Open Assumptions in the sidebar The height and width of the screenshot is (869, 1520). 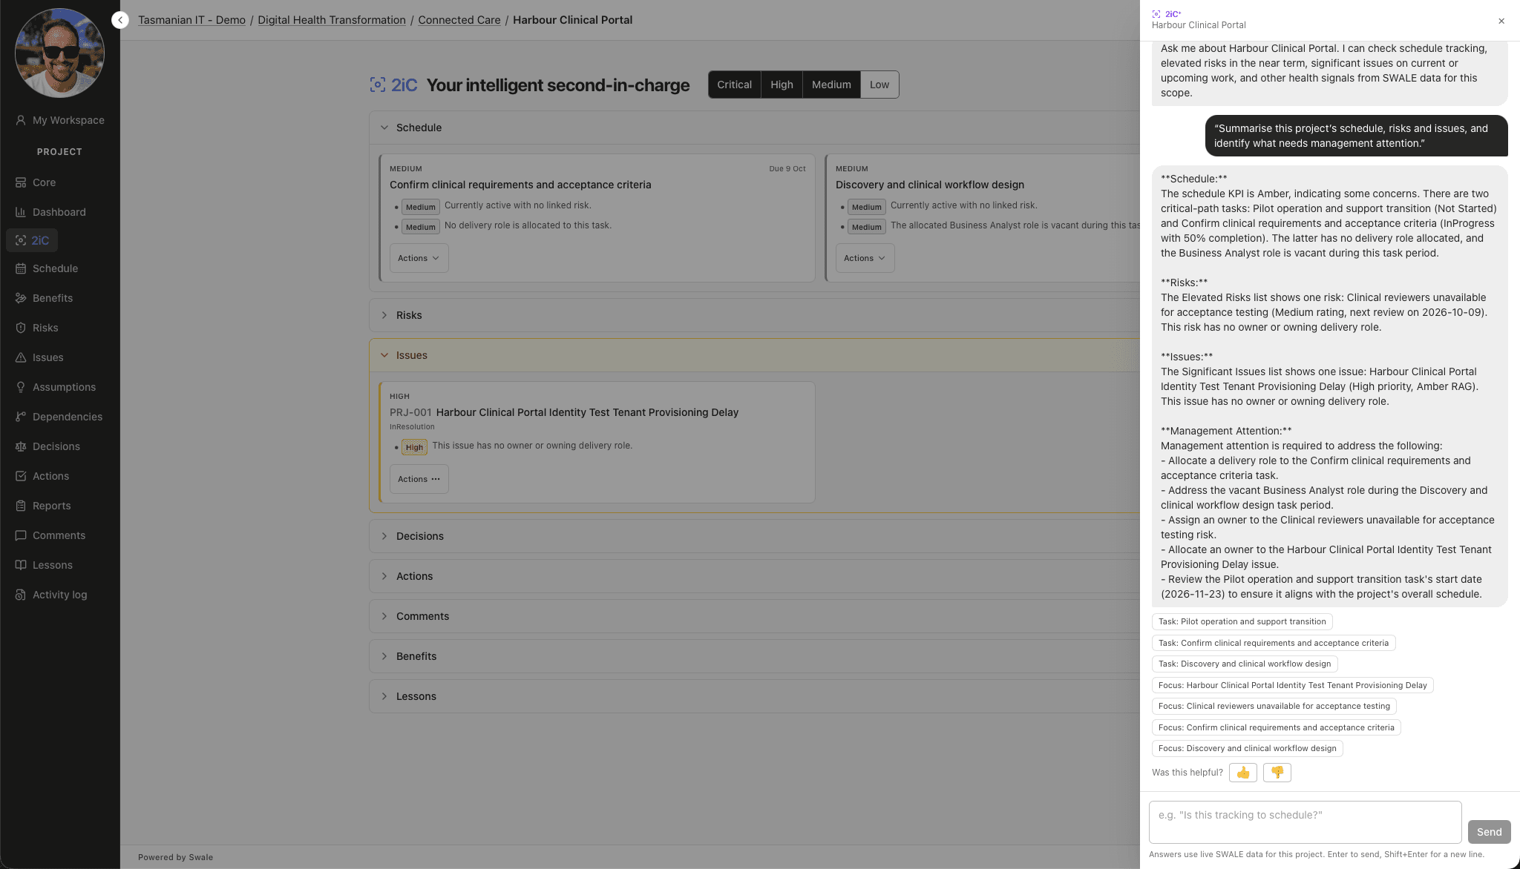(56, 387)
